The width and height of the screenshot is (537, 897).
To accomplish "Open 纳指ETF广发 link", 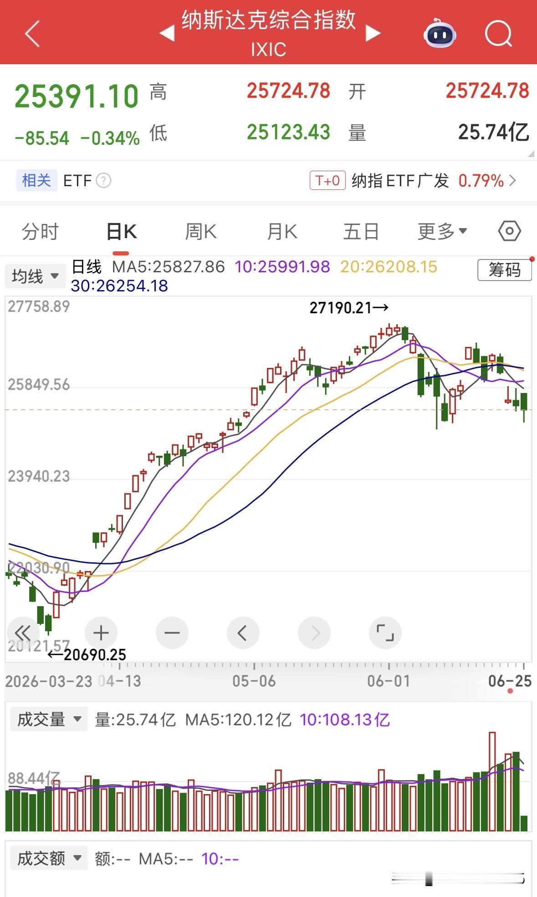I will pos(400,181).
